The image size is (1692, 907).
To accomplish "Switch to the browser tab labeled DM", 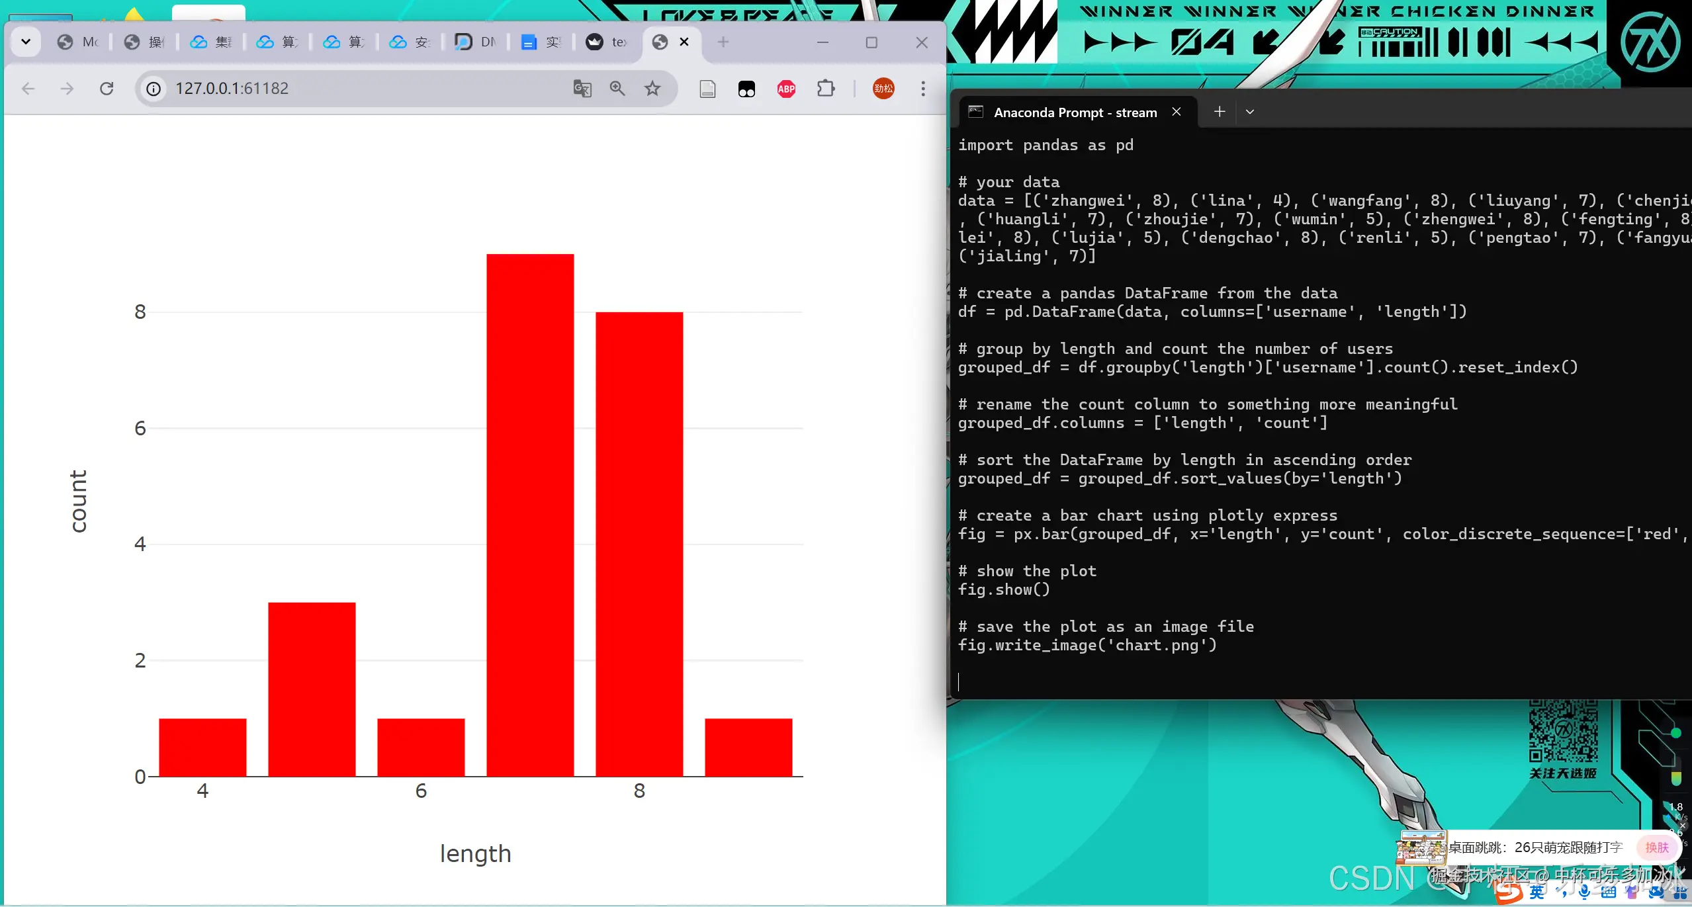I will (476, 42).
